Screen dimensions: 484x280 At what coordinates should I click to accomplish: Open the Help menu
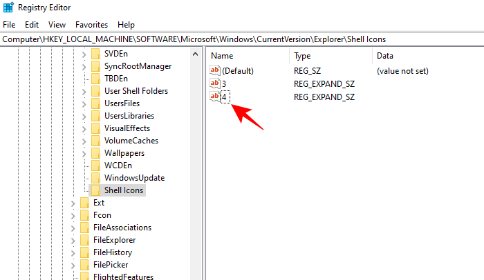[x=126, y=24]
